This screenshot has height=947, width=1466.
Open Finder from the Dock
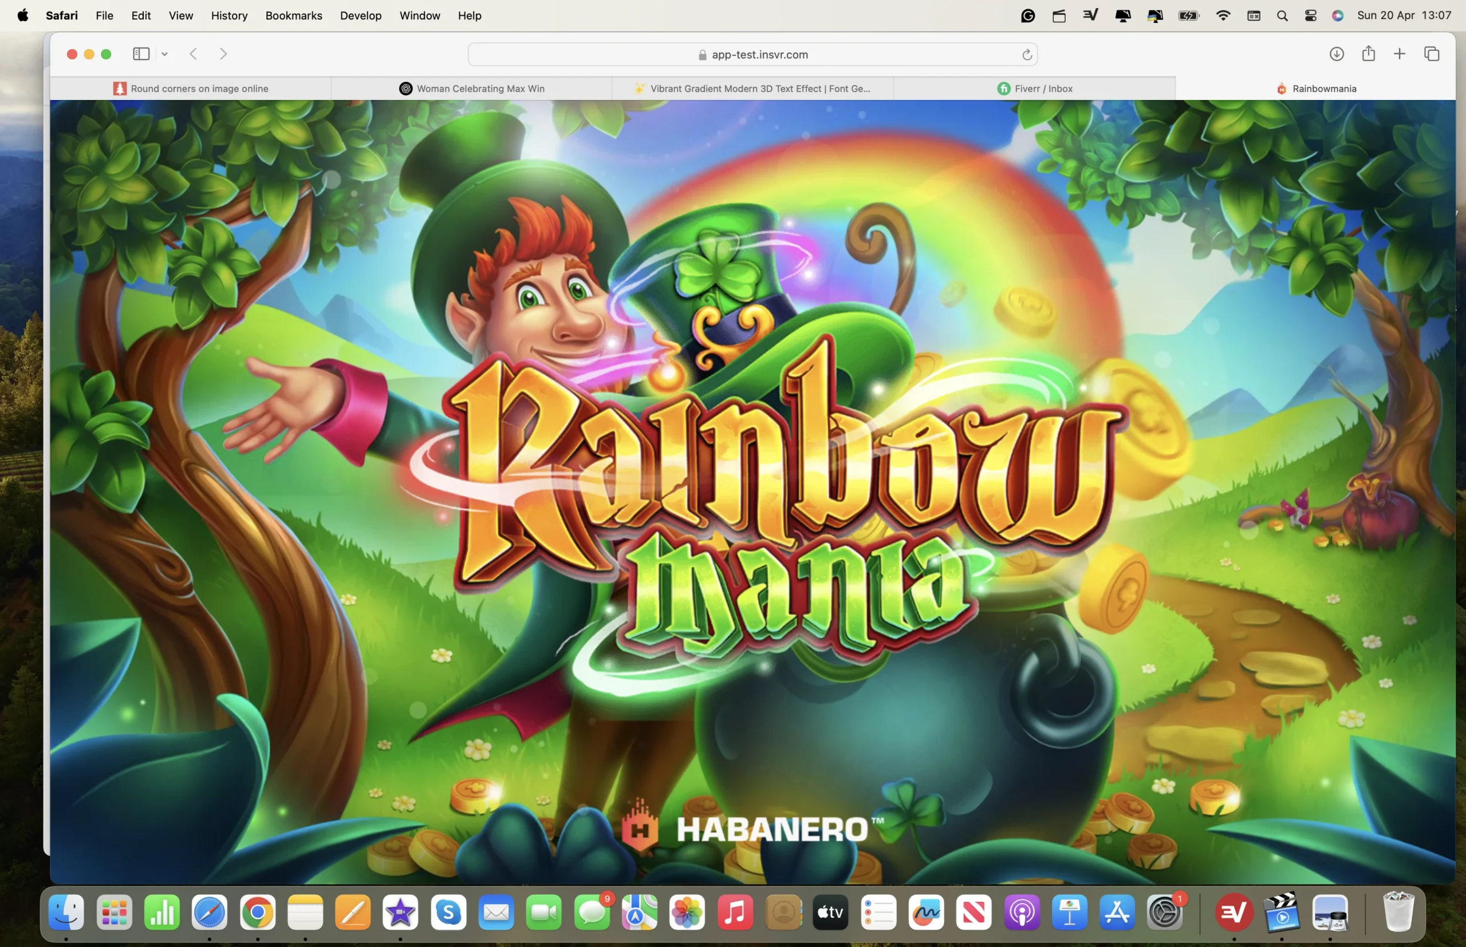(x=66, y=913)
